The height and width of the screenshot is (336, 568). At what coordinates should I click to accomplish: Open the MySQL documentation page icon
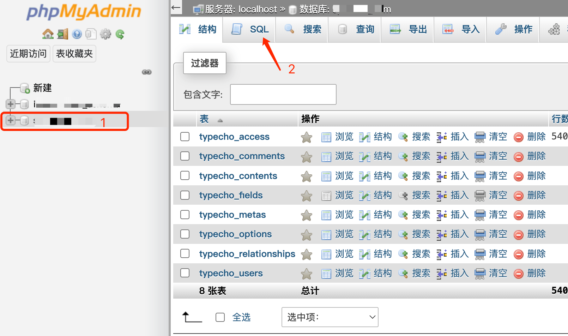pos(91,34)
